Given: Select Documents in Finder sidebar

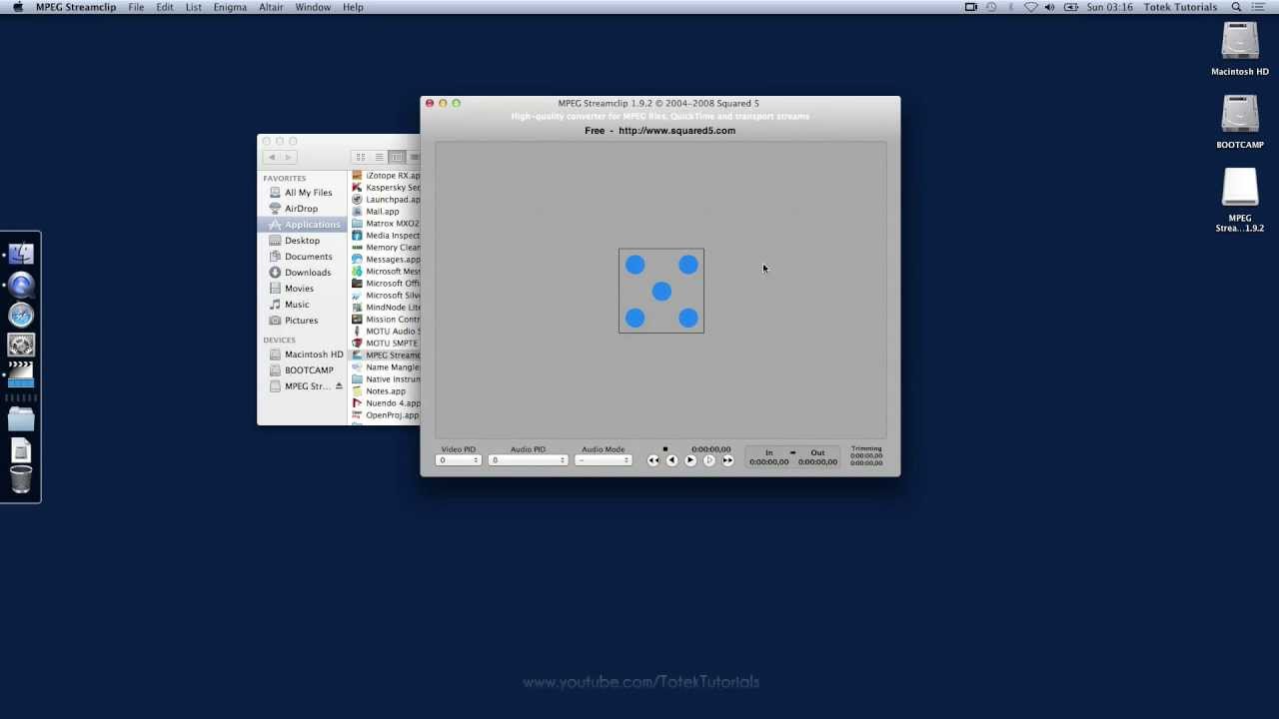Looking at the screenshot, I should click(308, 257).
